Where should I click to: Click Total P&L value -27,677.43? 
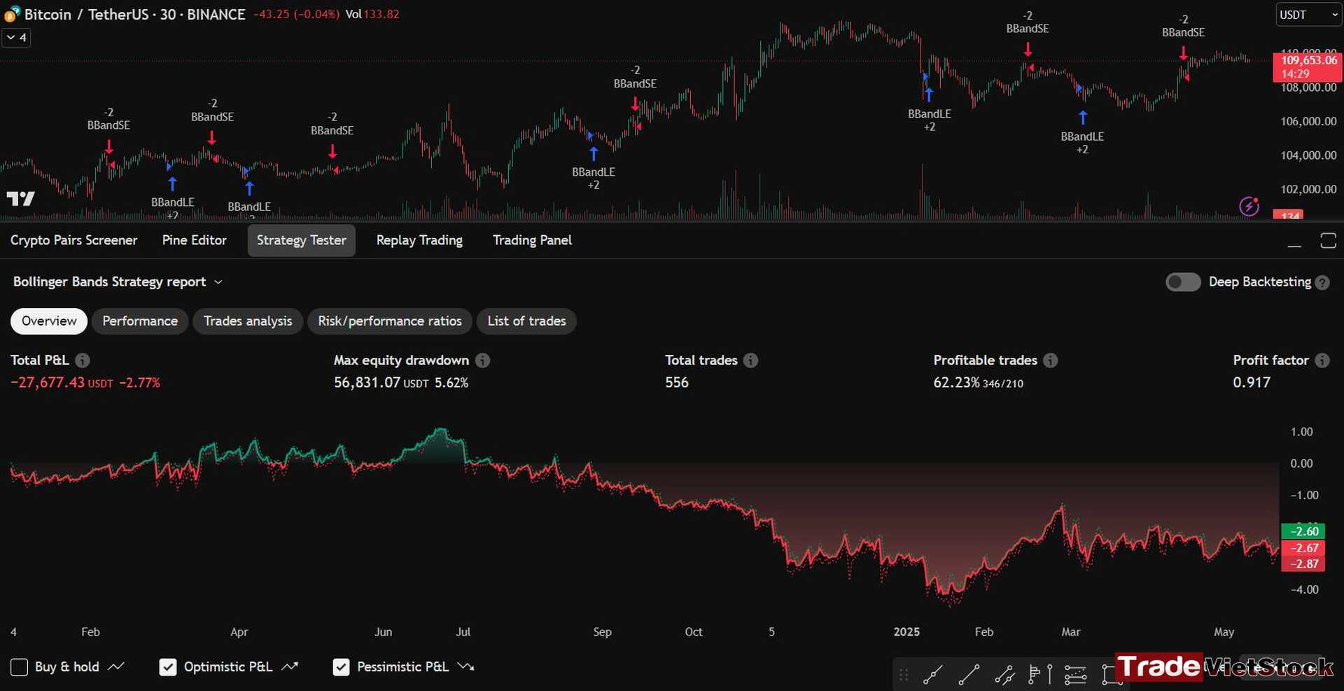47,383
